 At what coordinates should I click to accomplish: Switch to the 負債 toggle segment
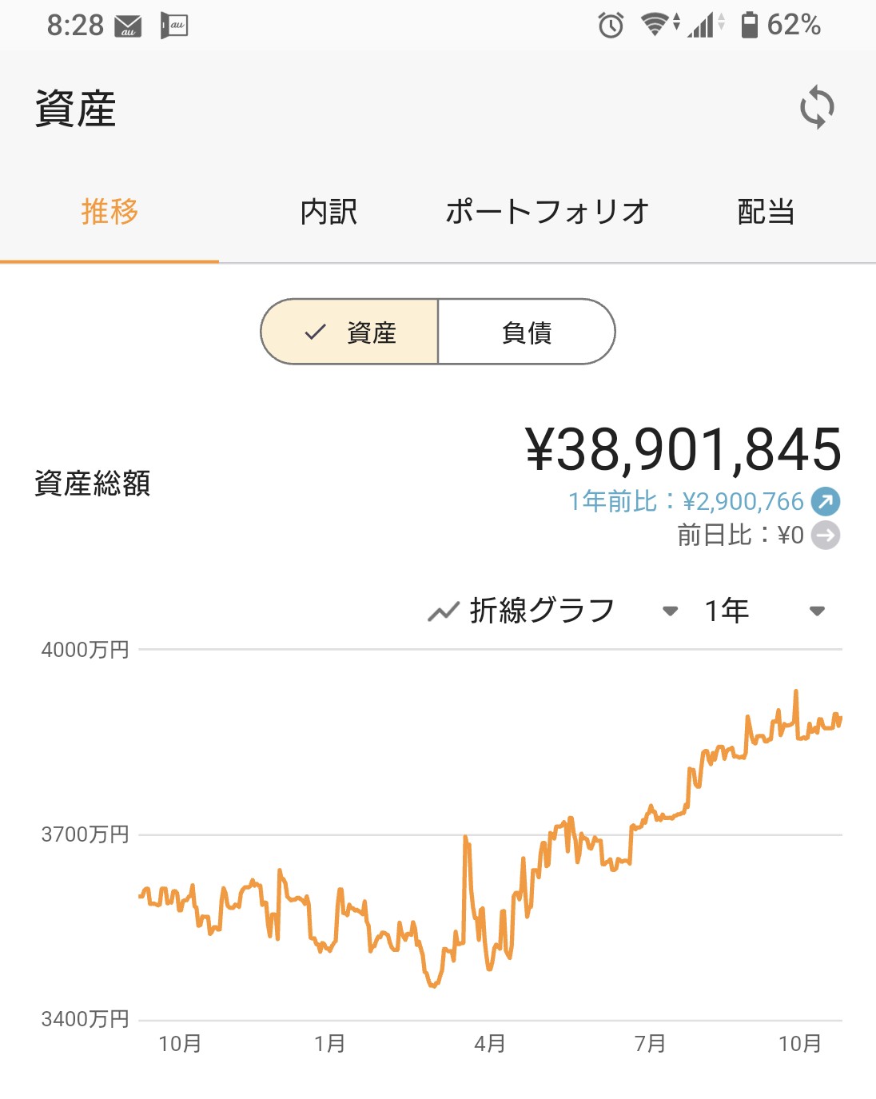coord(527,332)
